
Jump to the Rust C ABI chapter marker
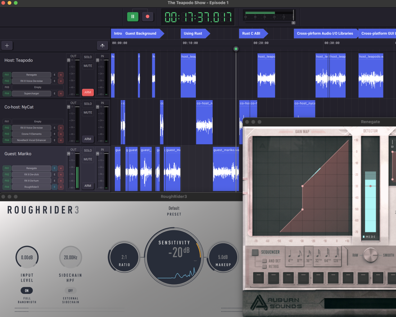[251, 34]
